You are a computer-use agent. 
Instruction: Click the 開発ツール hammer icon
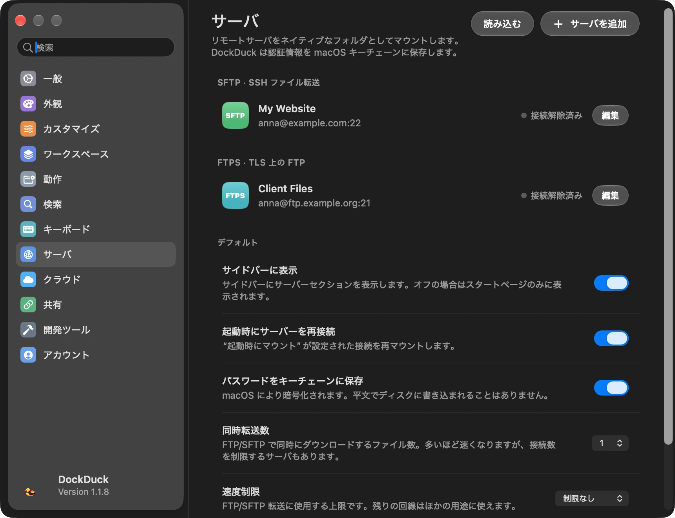pos(28,330)
